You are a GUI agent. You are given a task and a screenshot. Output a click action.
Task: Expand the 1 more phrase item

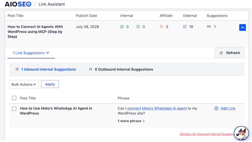[x=131, y=121]
